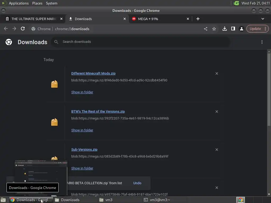Viewport: 271px width, 203px height.
Task: Open Sub-Versions.zip file link
Action: 84,150
